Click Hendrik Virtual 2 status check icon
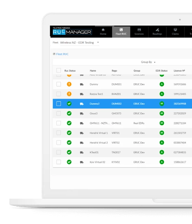Screen dimensions: 192x224 pyautogui.click(x=69, y=142)
